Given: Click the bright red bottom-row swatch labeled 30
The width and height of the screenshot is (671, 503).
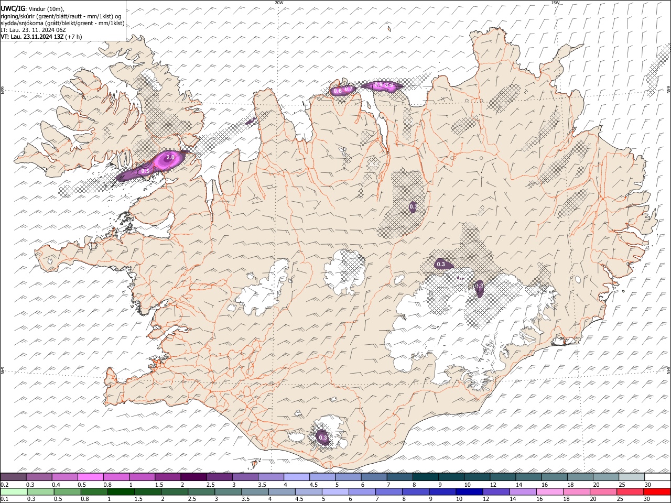Looking at the screenshot, I should pos(656,491).
